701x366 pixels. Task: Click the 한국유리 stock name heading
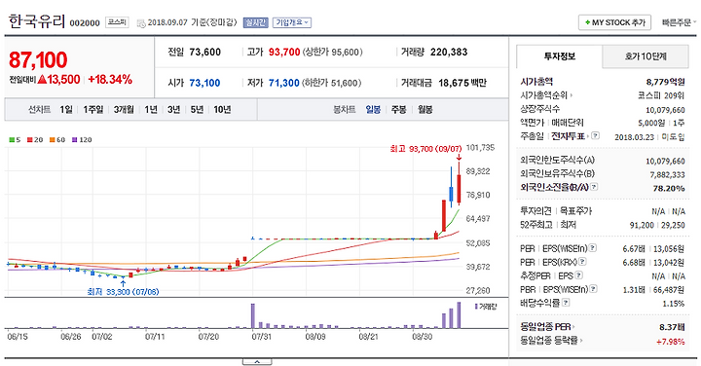coord(37,21)
